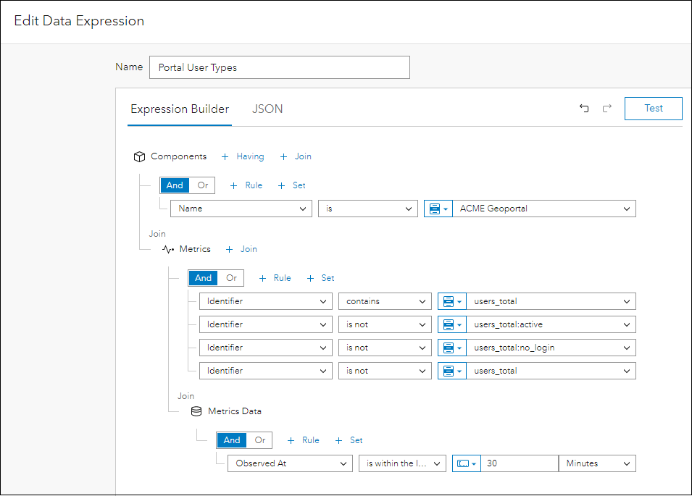Open value-type icon beside users_total:active
Viewport: 692px width, 496px height.
click(451, 324)
